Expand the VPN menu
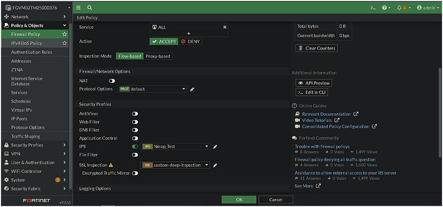Image resolution: width=443 pixels, height=207 pixels. 35,154
